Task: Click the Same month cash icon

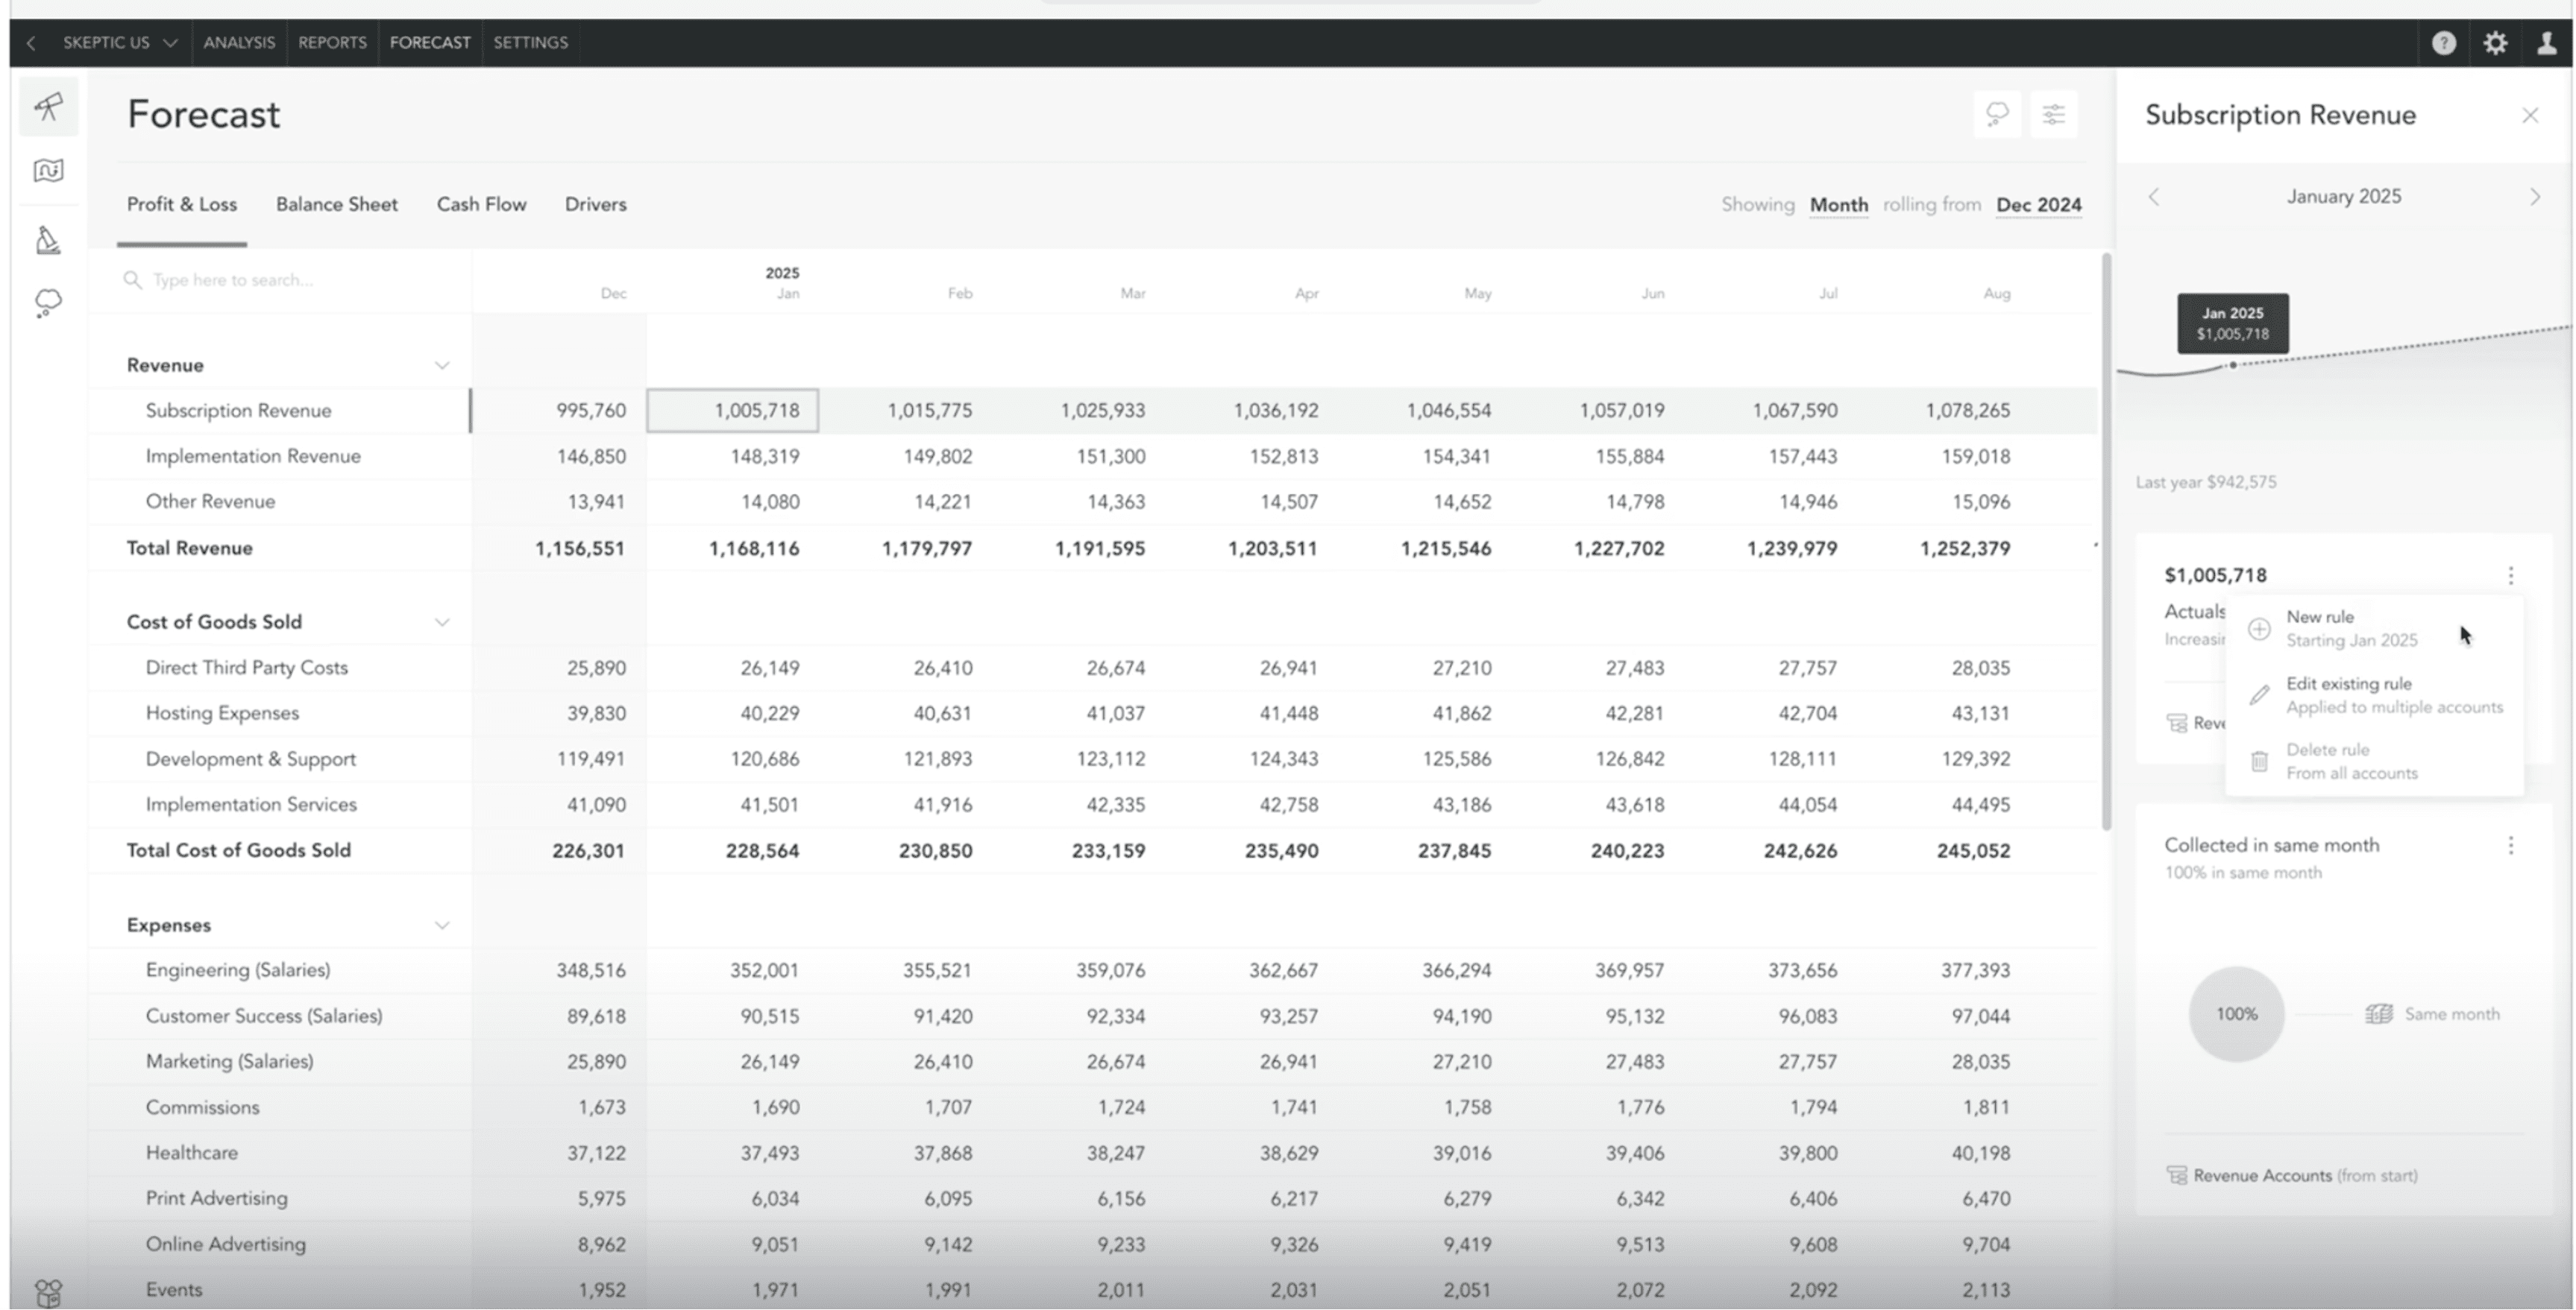Action: pos(2379,1014)
